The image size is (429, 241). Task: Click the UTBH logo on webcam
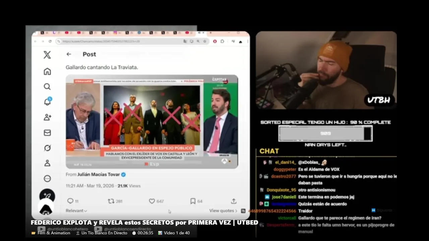(379, 100)
